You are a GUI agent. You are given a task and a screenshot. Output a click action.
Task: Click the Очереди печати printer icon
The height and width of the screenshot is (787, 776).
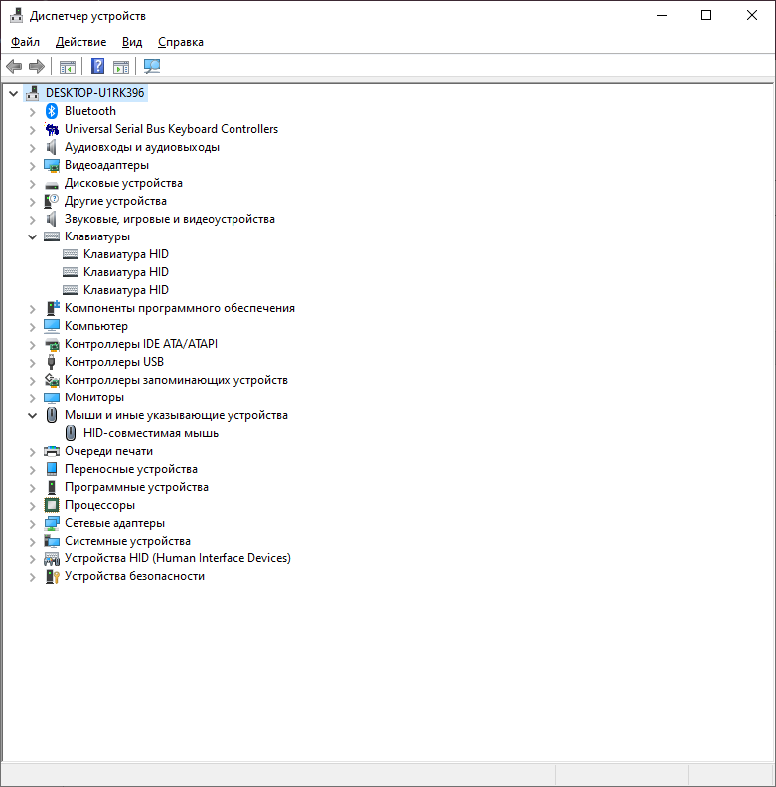(52, 451)
